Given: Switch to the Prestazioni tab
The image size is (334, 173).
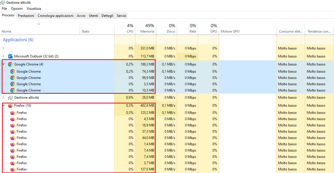Looking at the screenshot, I should click(x=26, y=16).
